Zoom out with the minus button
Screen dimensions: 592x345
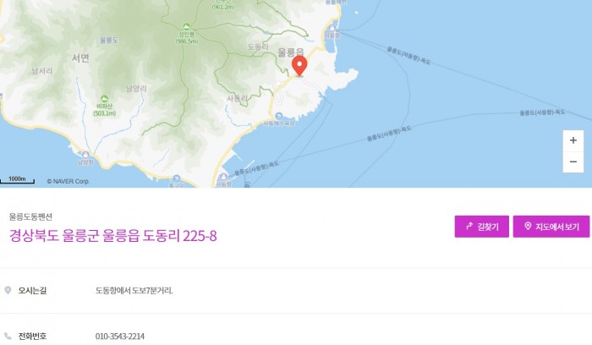[x=573, y=162]
